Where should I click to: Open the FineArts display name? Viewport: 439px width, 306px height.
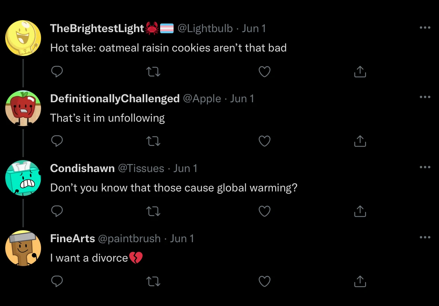pos(72,238)
